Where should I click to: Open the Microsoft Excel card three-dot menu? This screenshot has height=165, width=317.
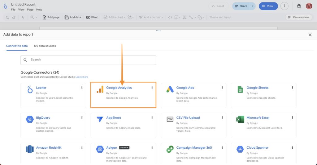(x=292, y=118)
